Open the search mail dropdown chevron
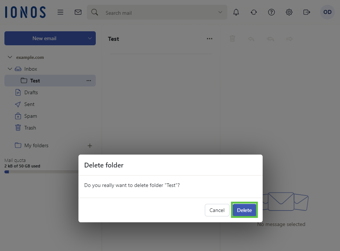The image size is (340, 251). click(221, 12)
